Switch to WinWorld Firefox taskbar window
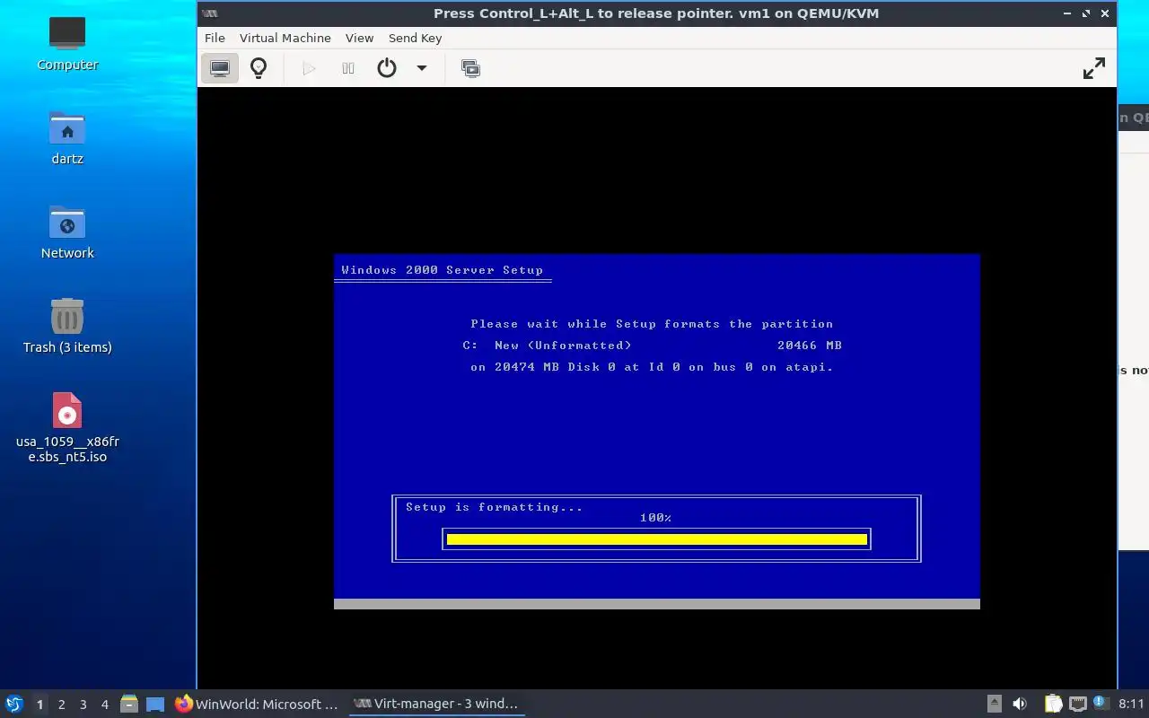The width and height of the screenshot is (1149, 718). coord(257,705)
